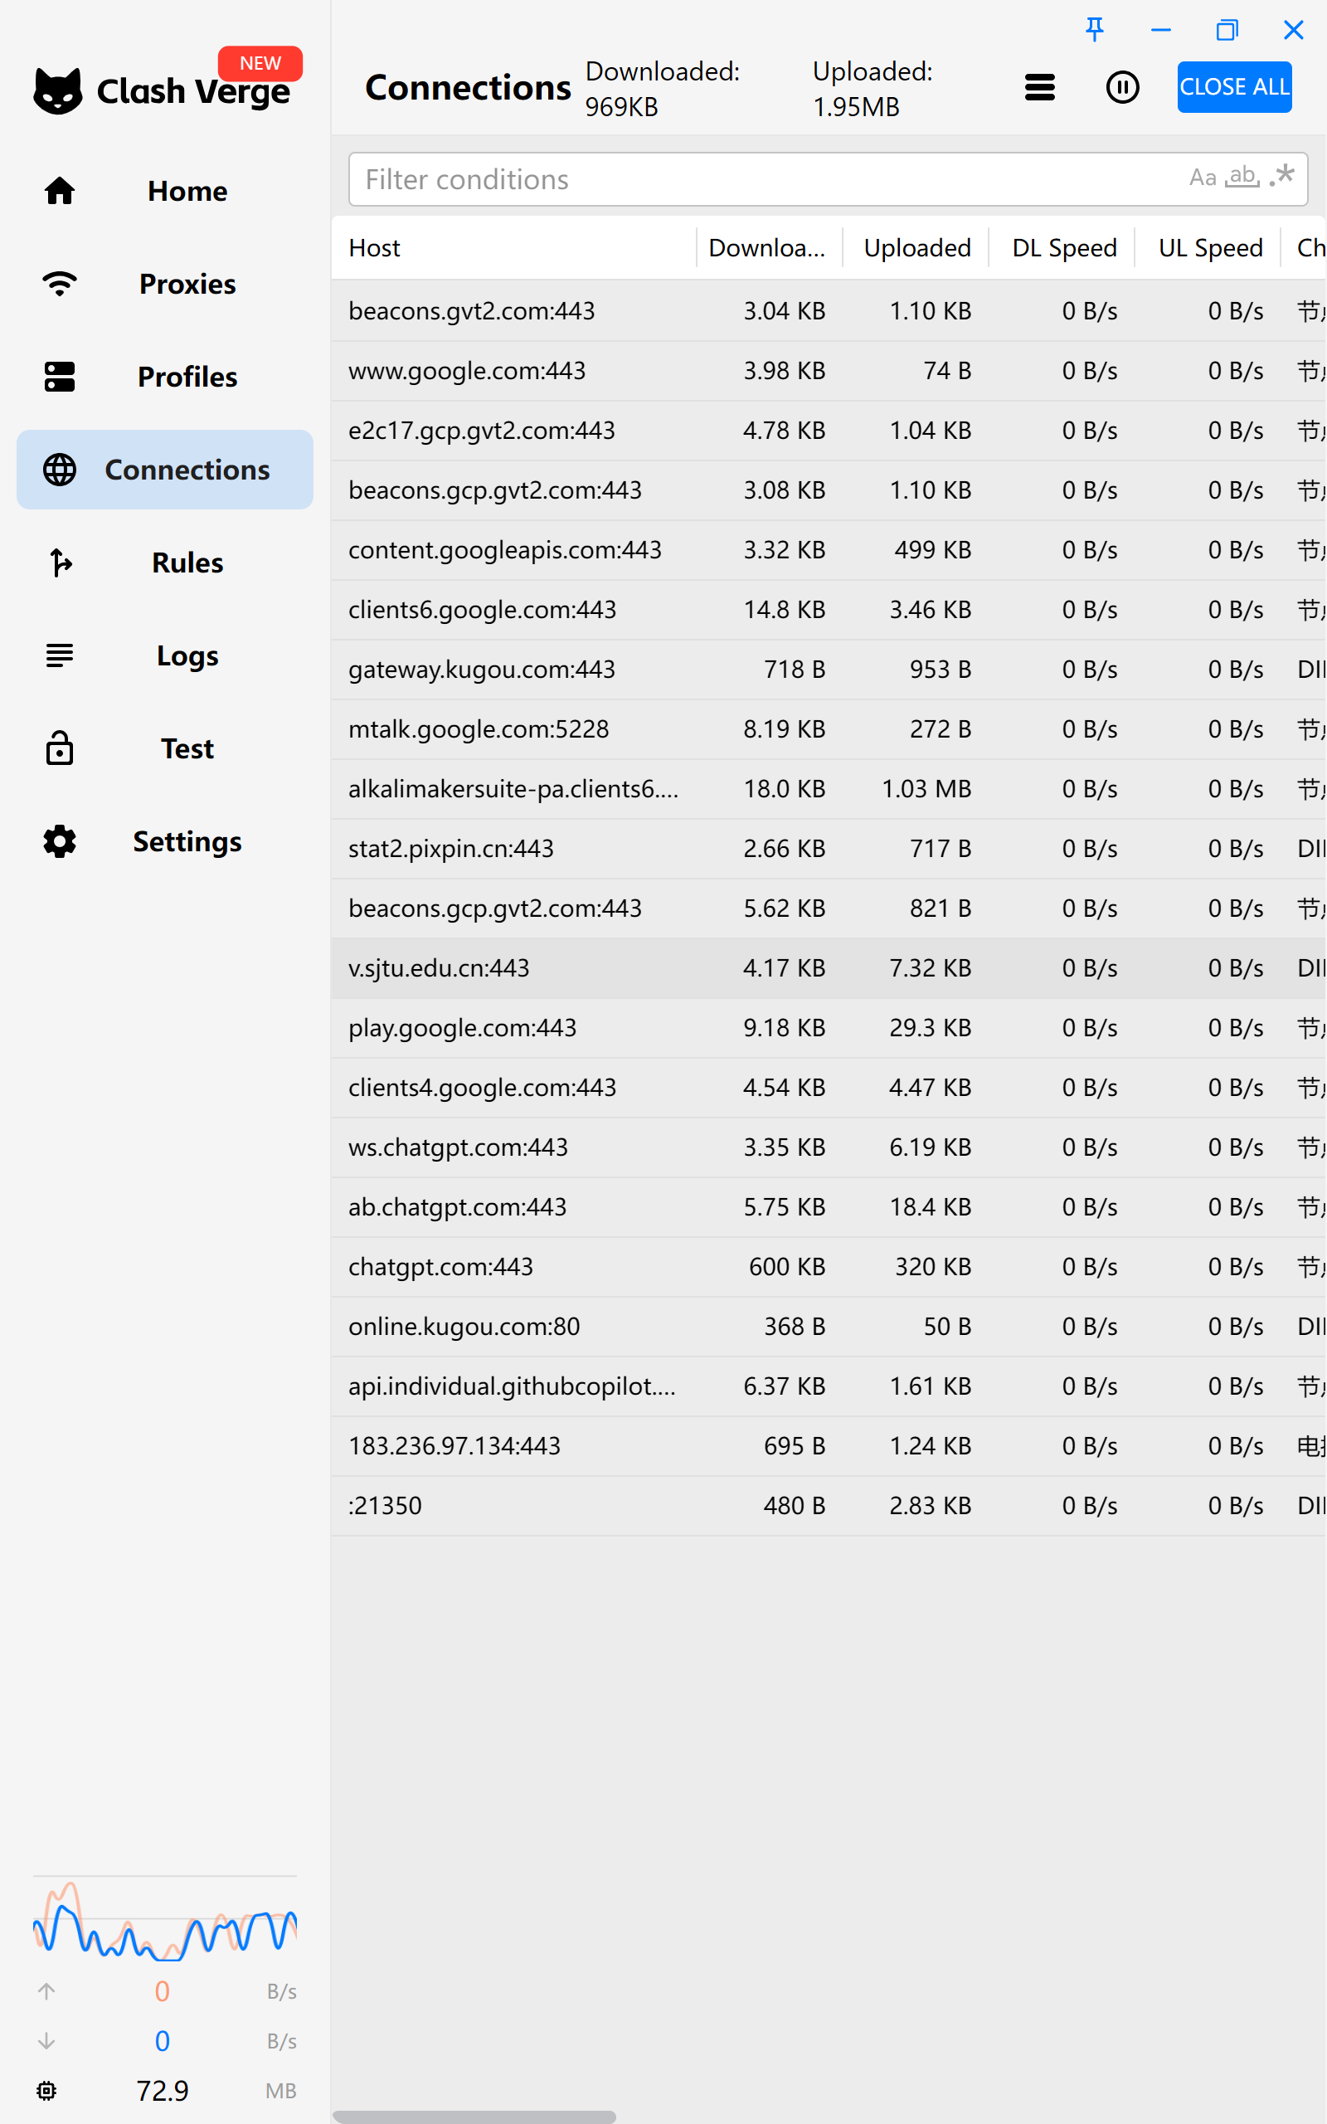Viewport: 1327px width, 2124px height.
Task: Open Settings with the gear icon
Action: [58, 840]
